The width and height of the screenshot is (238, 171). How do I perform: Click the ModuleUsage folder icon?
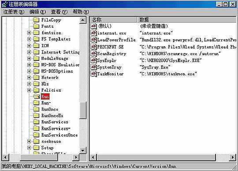click(36, 58)
